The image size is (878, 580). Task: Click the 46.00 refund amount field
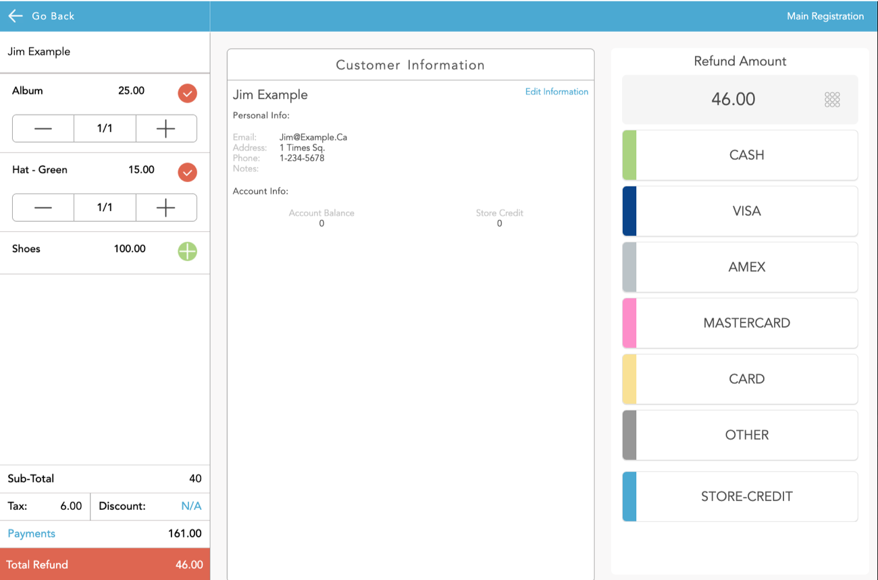[x=733, y=100]
